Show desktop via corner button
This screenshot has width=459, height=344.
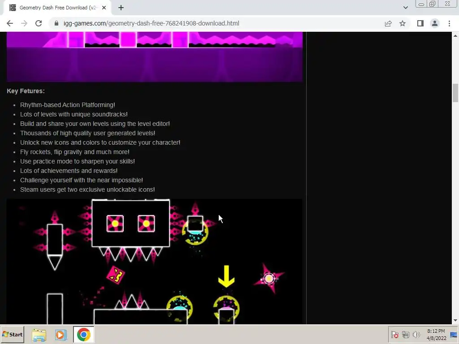click(x=454, y=335)
